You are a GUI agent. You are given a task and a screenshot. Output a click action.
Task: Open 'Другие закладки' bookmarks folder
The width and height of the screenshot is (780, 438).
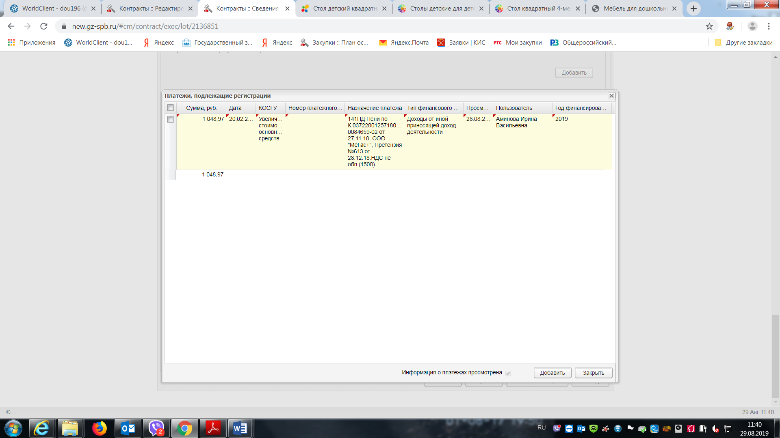[743, 43]
